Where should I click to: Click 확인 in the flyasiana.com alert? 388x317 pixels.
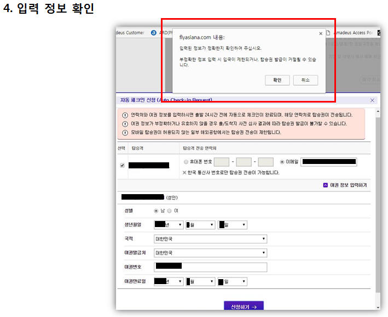pos(277,80)
